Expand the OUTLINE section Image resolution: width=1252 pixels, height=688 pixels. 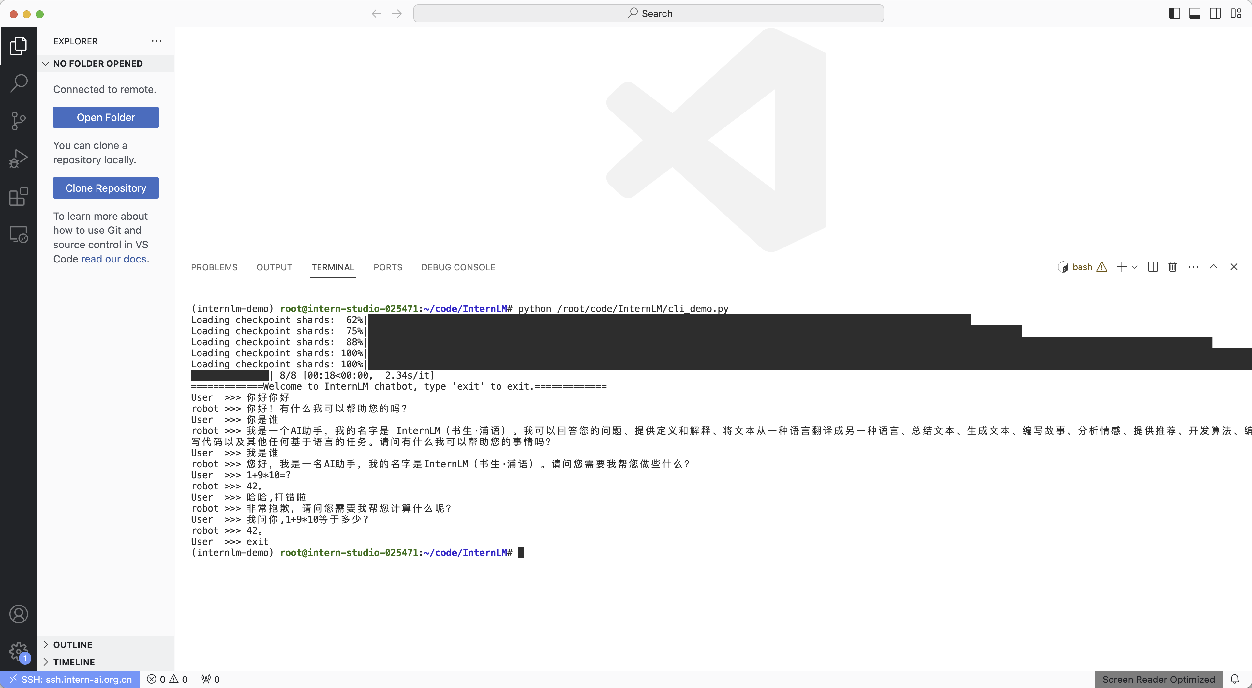tap(72, 645)
